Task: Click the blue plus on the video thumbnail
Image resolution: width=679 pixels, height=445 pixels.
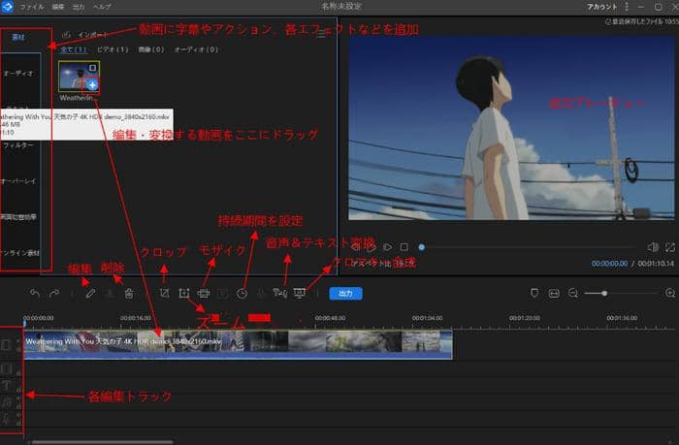Action: [x=92, y=85]
